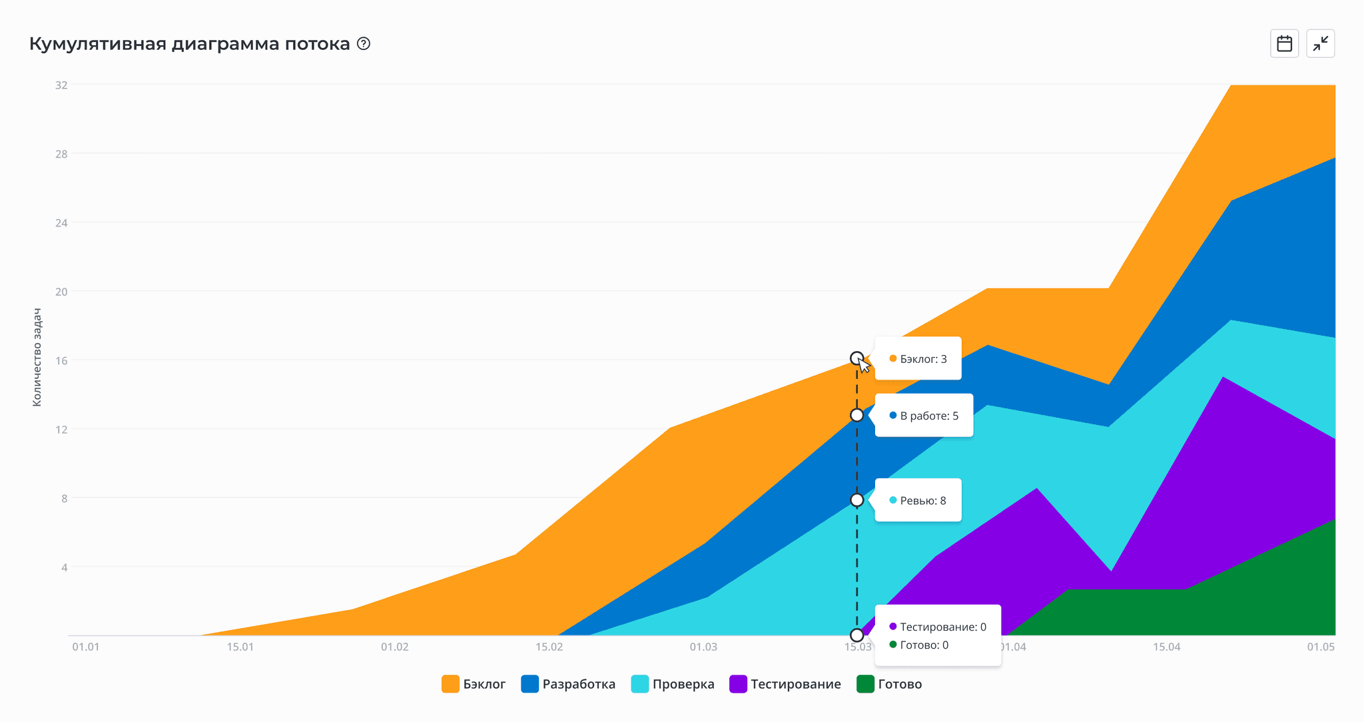Toggle the Тестирование legend purple swatch
The image size is (1364, 722).
[x=738, y=684]
